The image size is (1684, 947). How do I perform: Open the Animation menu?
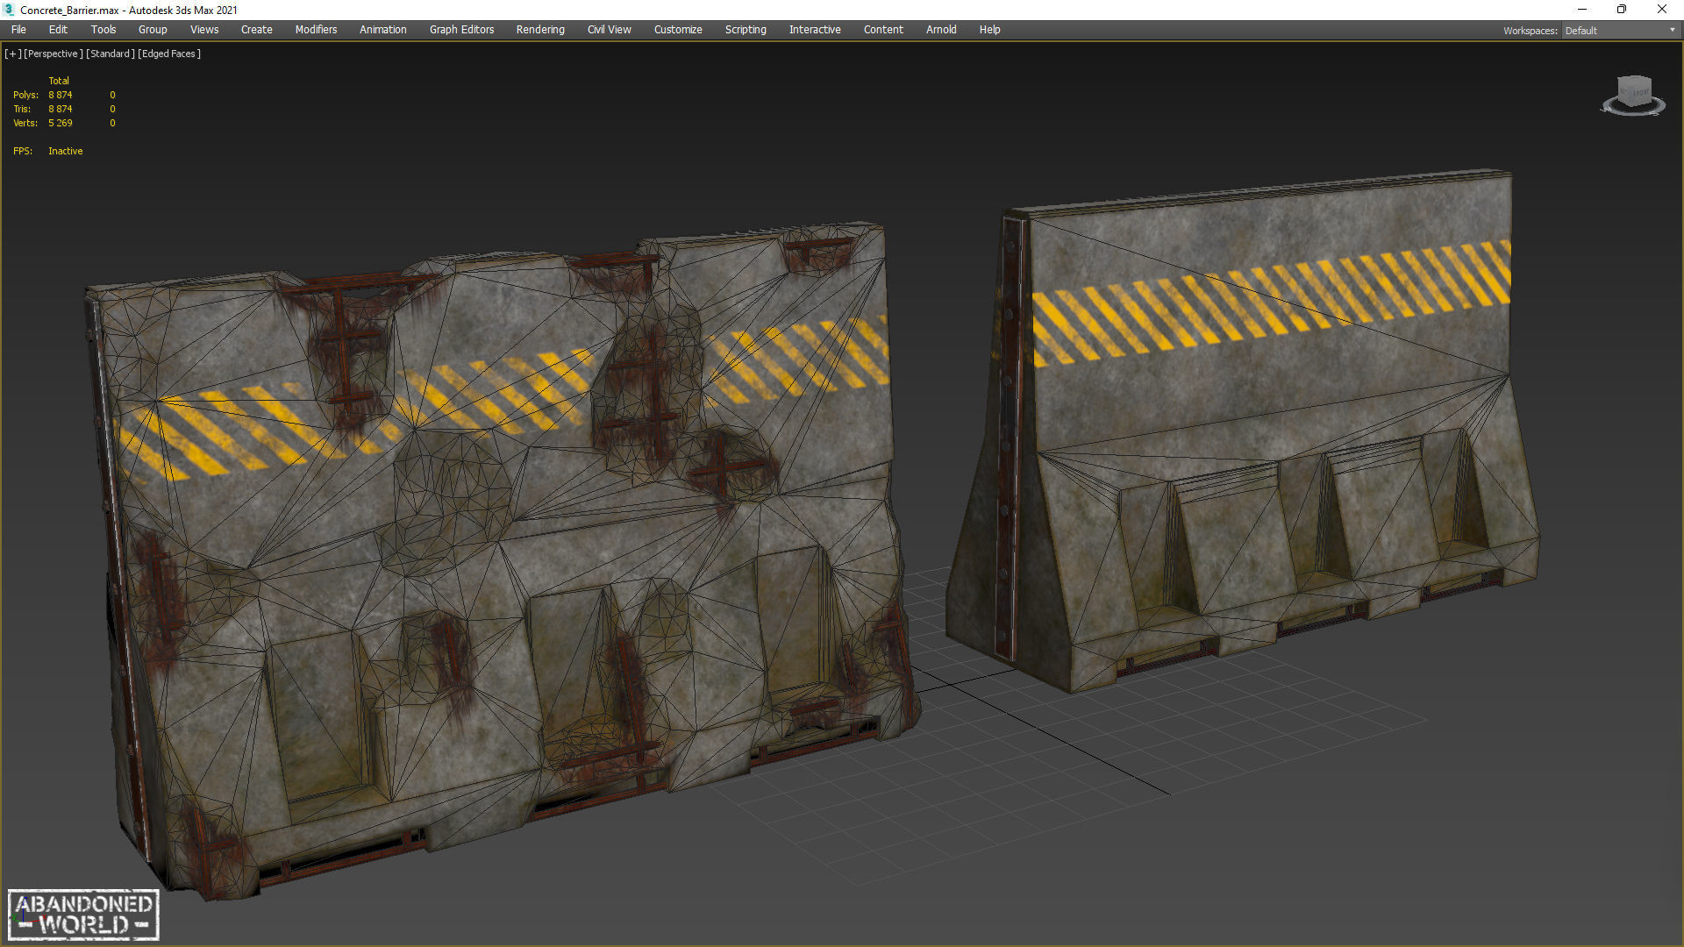[x=383, y=30]
